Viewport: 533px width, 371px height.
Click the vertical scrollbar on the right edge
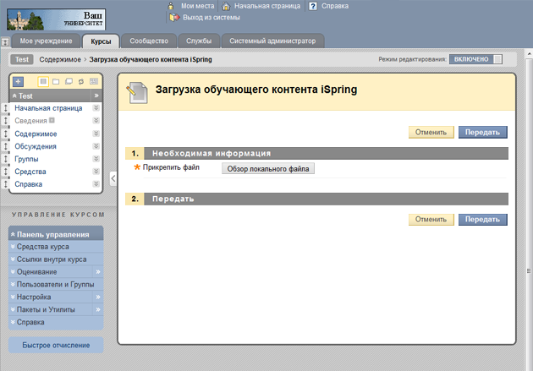pyautogui.click(x=529, y=215)
